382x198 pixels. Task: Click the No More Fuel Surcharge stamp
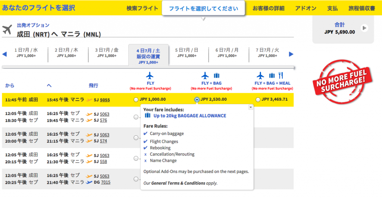pyautogui.click(x=342, y=82)
